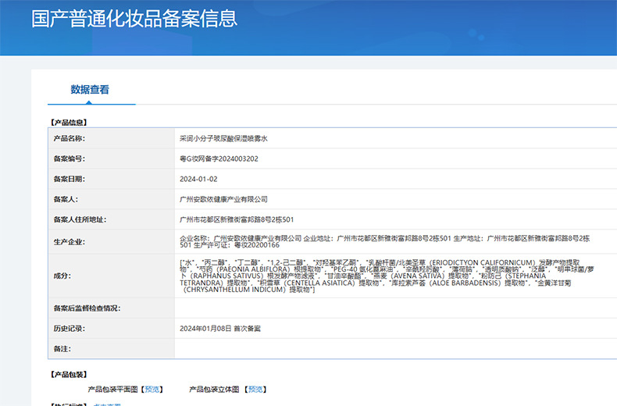Click the 备案编号 row label

(69, 158)
